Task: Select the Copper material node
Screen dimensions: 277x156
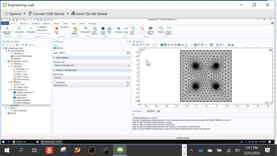Action: point(20,87)
